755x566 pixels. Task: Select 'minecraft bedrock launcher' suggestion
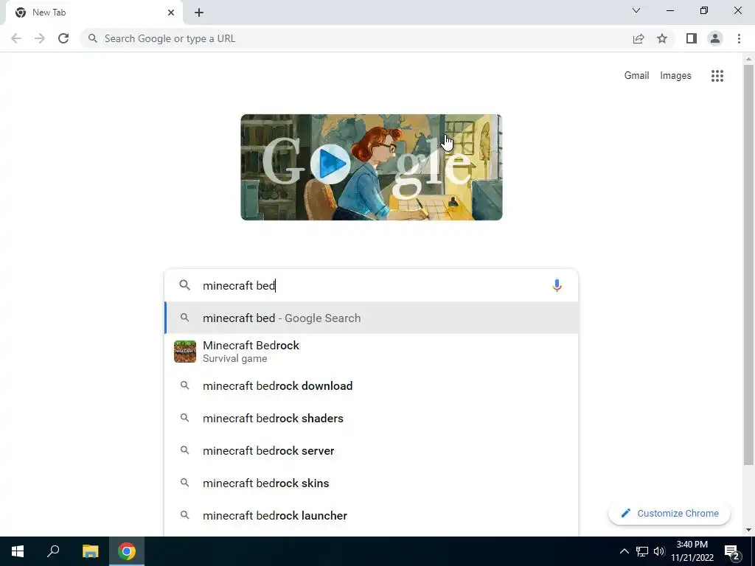372,515
